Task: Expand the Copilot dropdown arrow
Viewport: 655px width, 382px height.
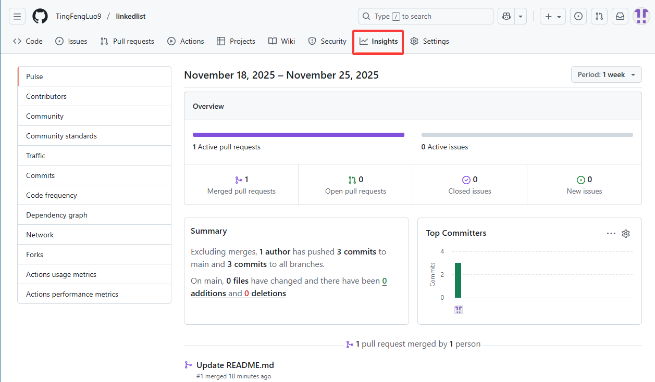Action: pyautogui.click(x=521, y=16)
